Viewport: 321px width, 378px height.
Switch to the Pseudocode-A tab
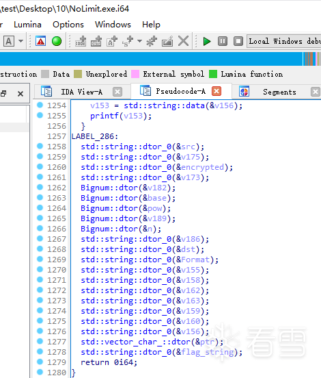pos(180,91)
